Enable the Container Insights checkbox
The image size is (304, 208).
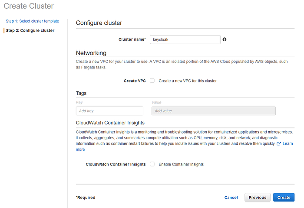point(152,164)
